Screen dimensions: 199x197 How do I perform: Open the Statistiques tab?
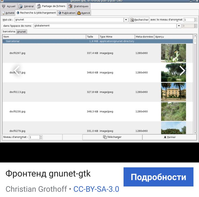click(x=78, y=6)
